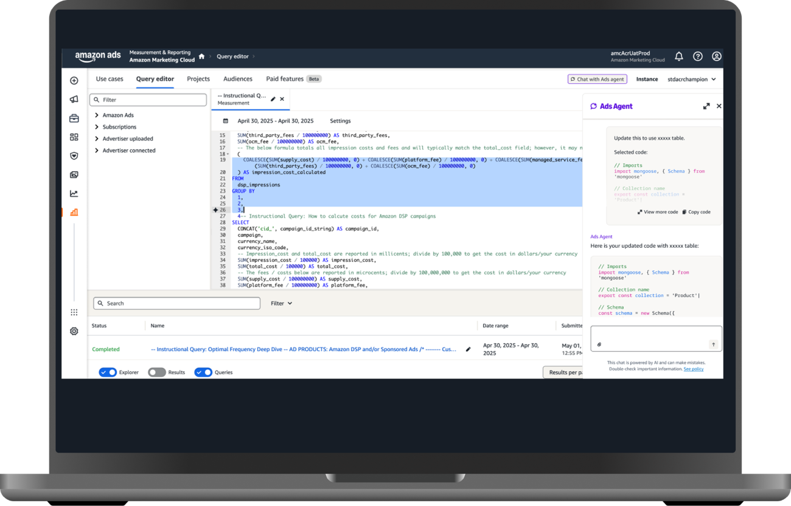Click the Chat with Ads agent button
This screenshot has width=791, height=506.
click(x=596, y=79)
